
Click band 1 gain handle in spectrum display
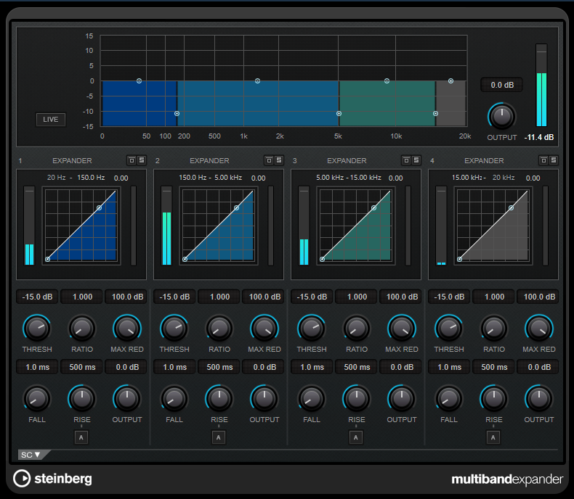(139, 81)
